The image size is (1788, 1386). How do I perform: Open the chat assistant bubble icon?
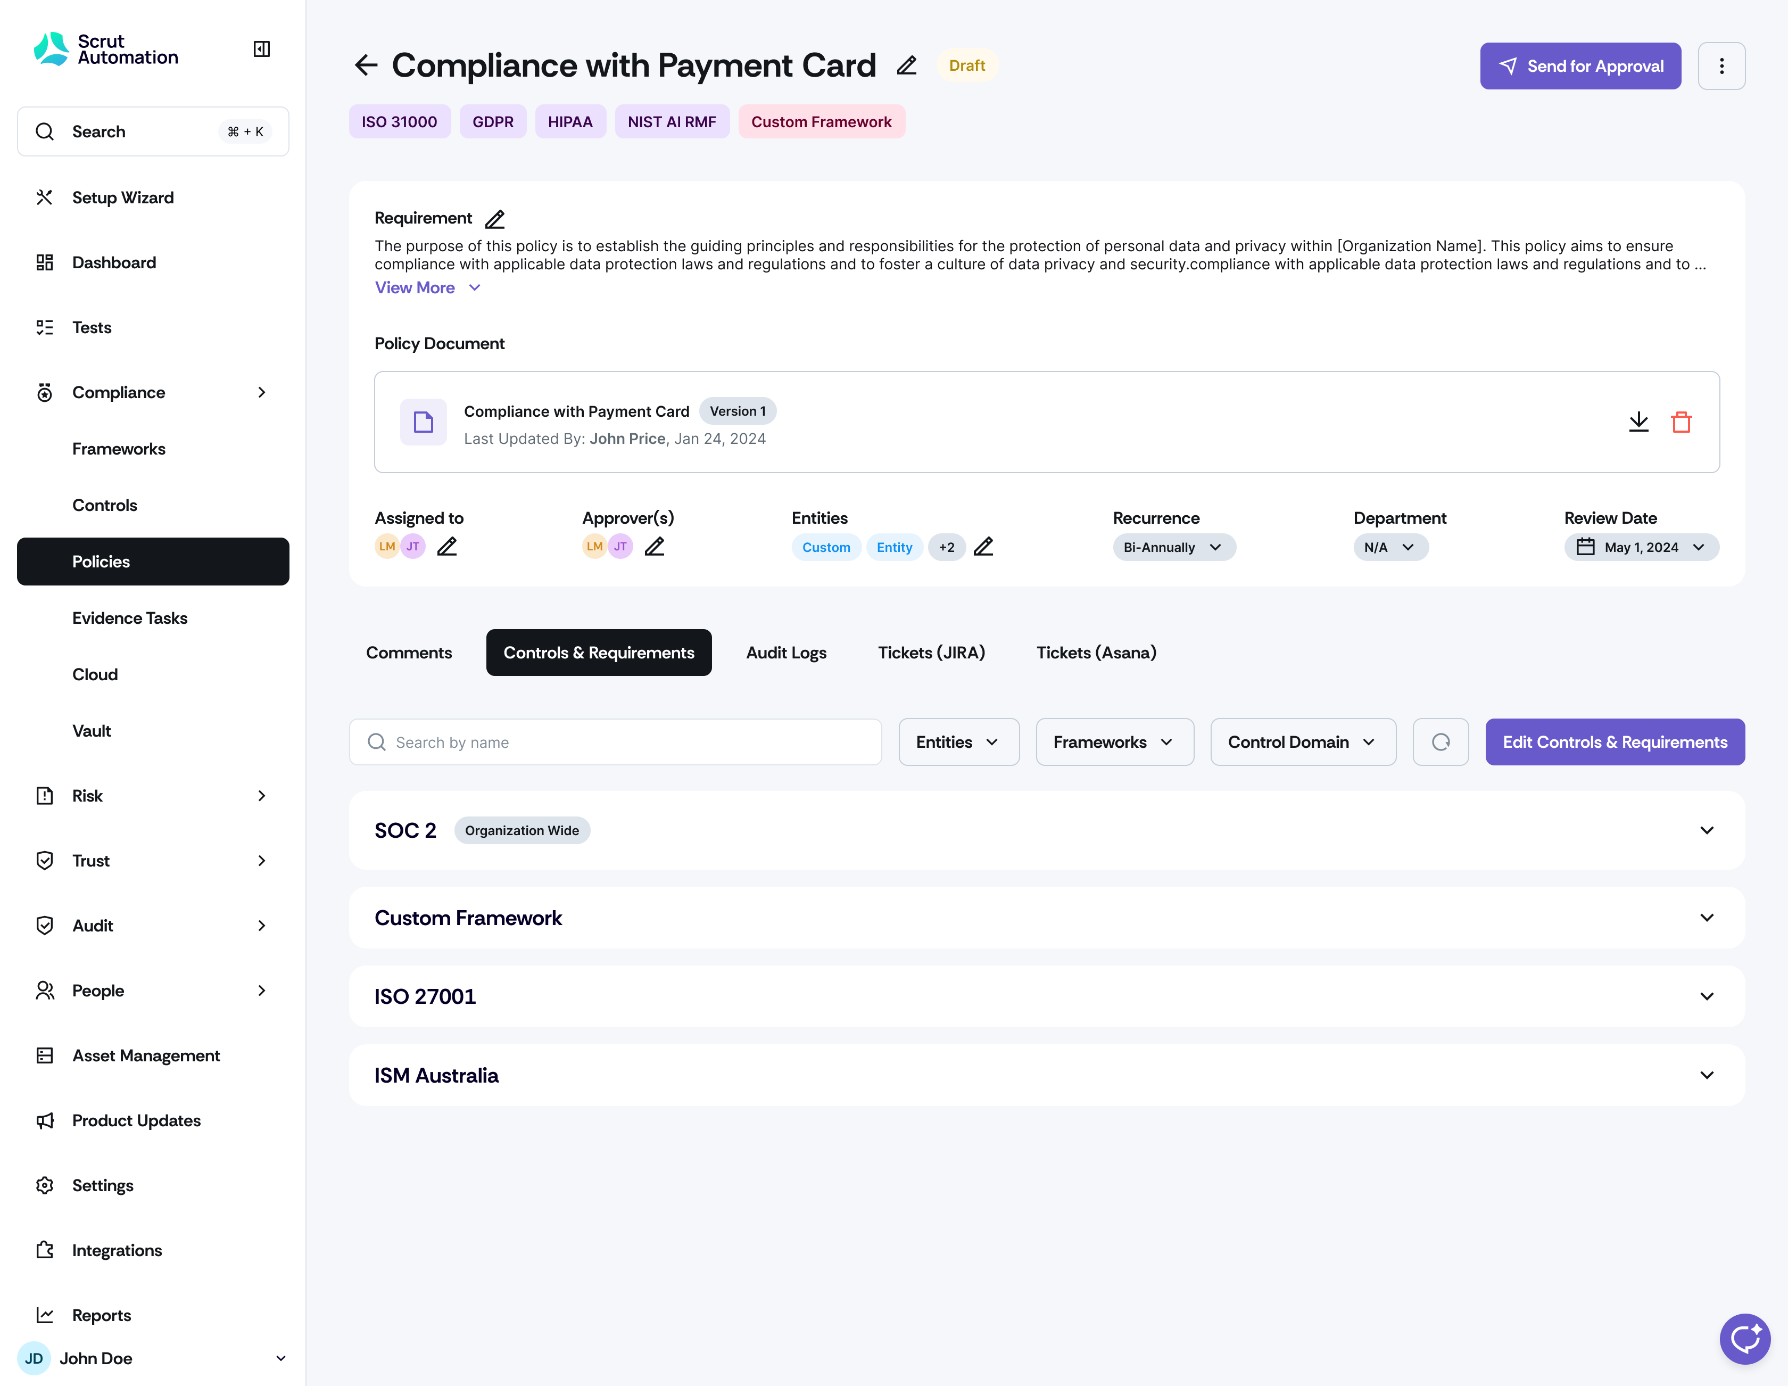1744,1339
